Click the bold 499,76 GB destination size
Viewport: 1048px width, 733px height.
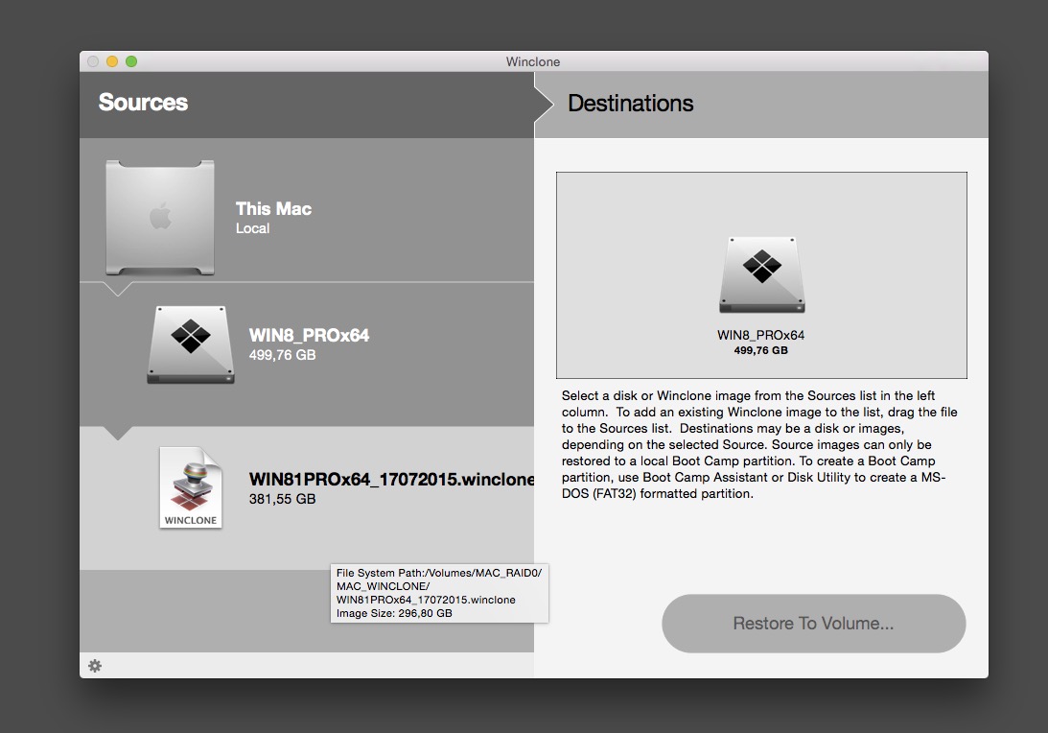point(760,350)
